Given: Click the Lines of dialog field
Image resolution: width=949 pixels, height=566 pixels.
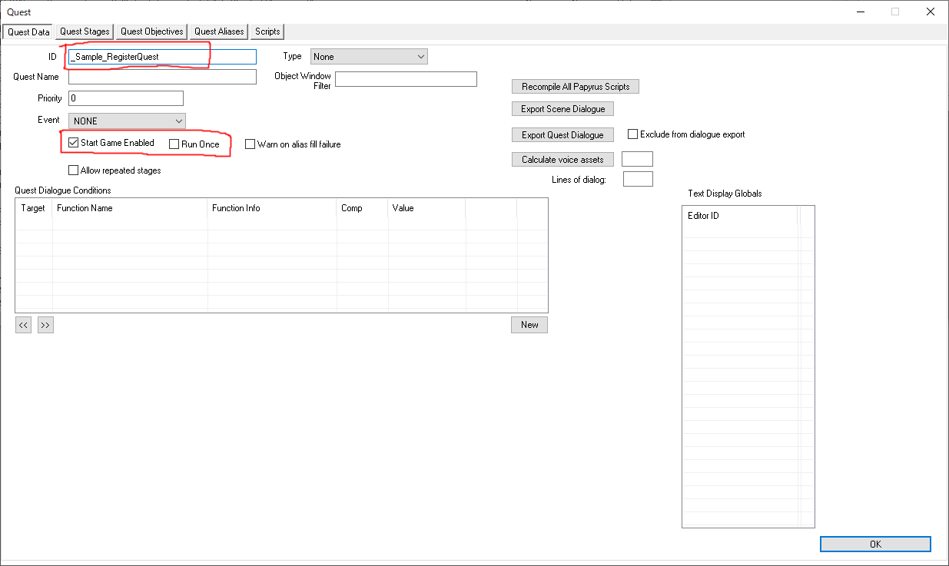Looking at the screenshot, I should pos(638,179).
